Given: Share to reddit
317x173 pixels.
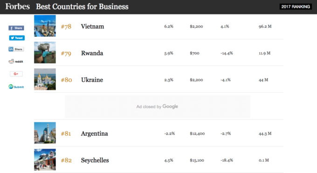Looking at the screenshot, I should [x=16, y=62].
